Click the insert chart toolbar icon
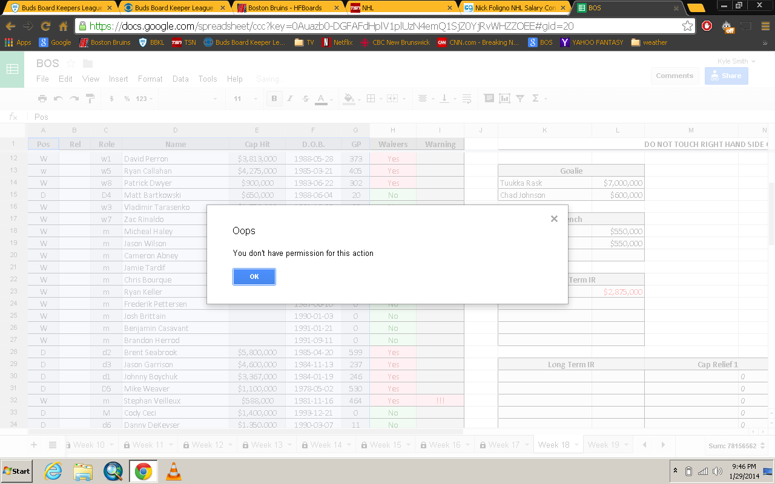The height and width of the screenshot is (484, 775). pos(504,99)
